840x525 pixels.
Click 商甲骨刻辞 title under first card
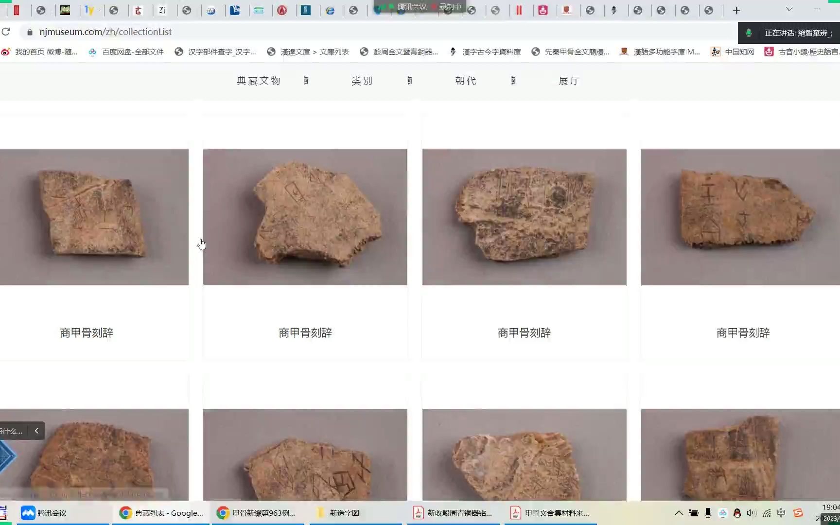(87, 333)
